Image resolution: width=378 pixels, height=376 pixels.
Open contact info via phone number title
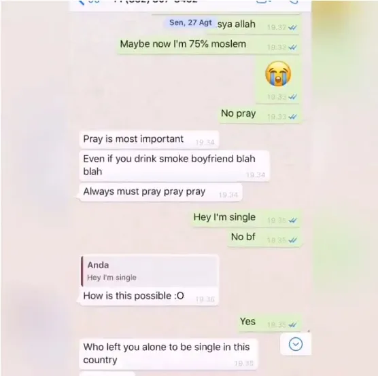pos(156,2)
